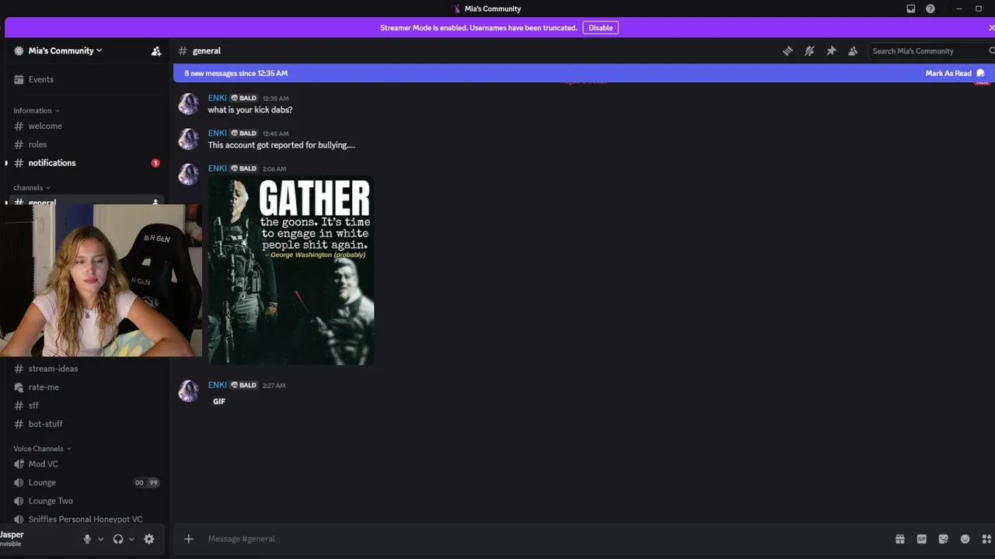This screenshot has height=559, width=995.
Task: Open pinned messages with the pin icon
Action: pyautogui.click(x=831, y=51)
